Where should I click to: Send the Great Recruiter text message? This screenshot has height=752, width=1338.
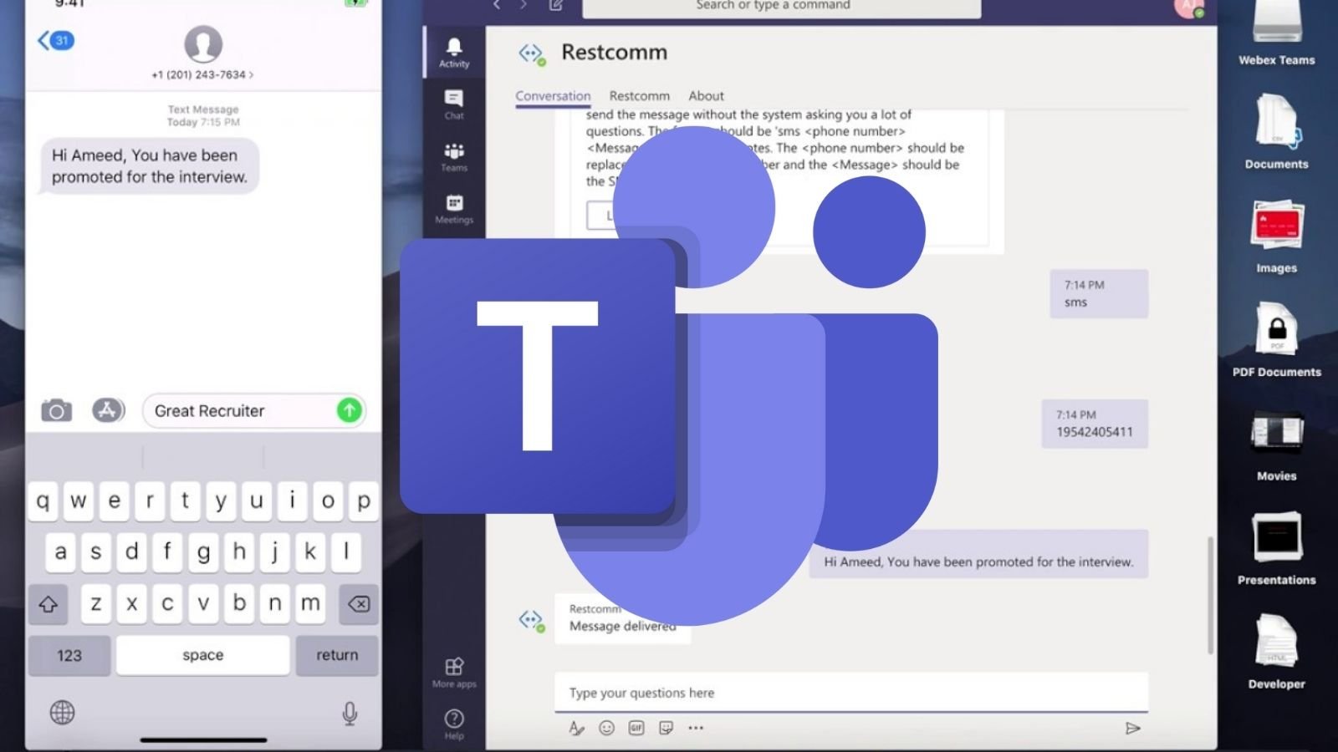click(x=350, y=410)
